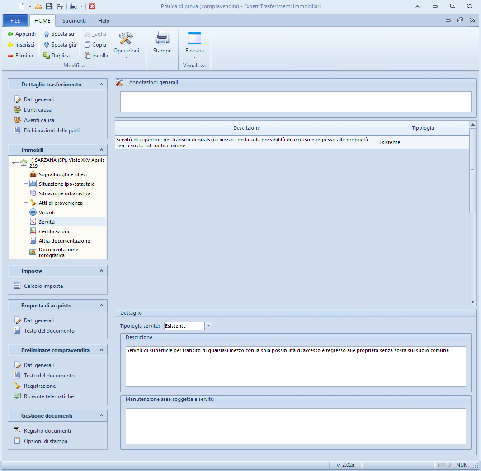Viewport: 481px width, 471px height.
Task: Collapse the Dettaglio trasferimento panel
Action: [x=101, y=85]
